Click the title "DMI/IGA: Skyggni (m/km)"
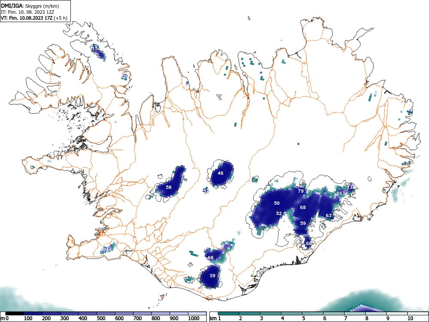 30,6
